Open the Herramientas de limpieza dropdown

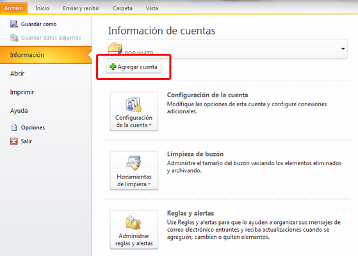[134, 170]
